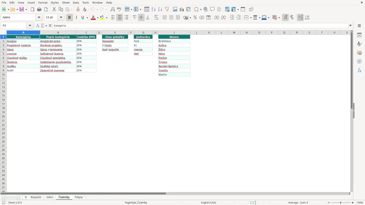Image resolution: width=365 pixels, height=205 pixels.
Task: Open the Data menu
Action: point(76,2)
